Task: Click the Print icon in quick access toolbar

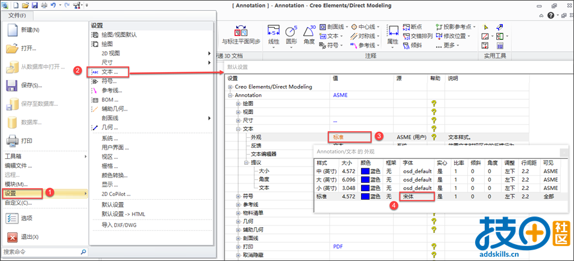Action: pos(43,5)
